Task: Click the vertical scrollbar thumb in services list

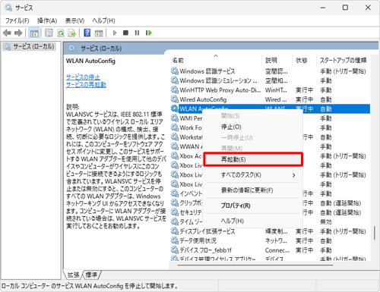Action: 375,233
